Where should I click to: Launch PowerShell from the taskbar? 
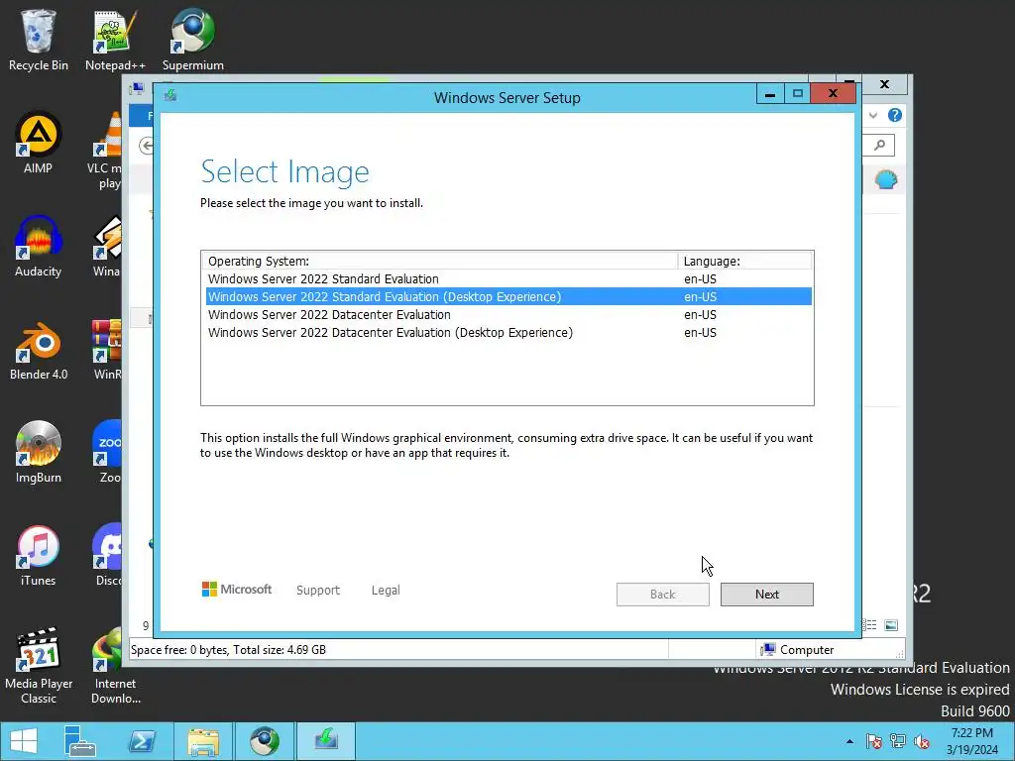click(x=142, y=741)
